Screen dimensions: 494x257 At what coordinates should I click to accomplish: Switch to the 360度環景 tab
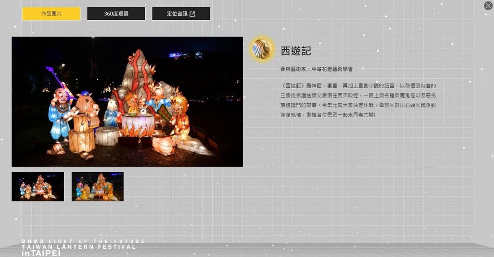pyautogui.click(x=116, y=14)
